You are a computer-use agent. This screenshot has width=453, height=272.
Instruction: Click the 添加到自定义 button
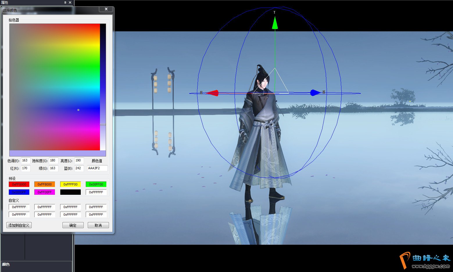[19, 225]
